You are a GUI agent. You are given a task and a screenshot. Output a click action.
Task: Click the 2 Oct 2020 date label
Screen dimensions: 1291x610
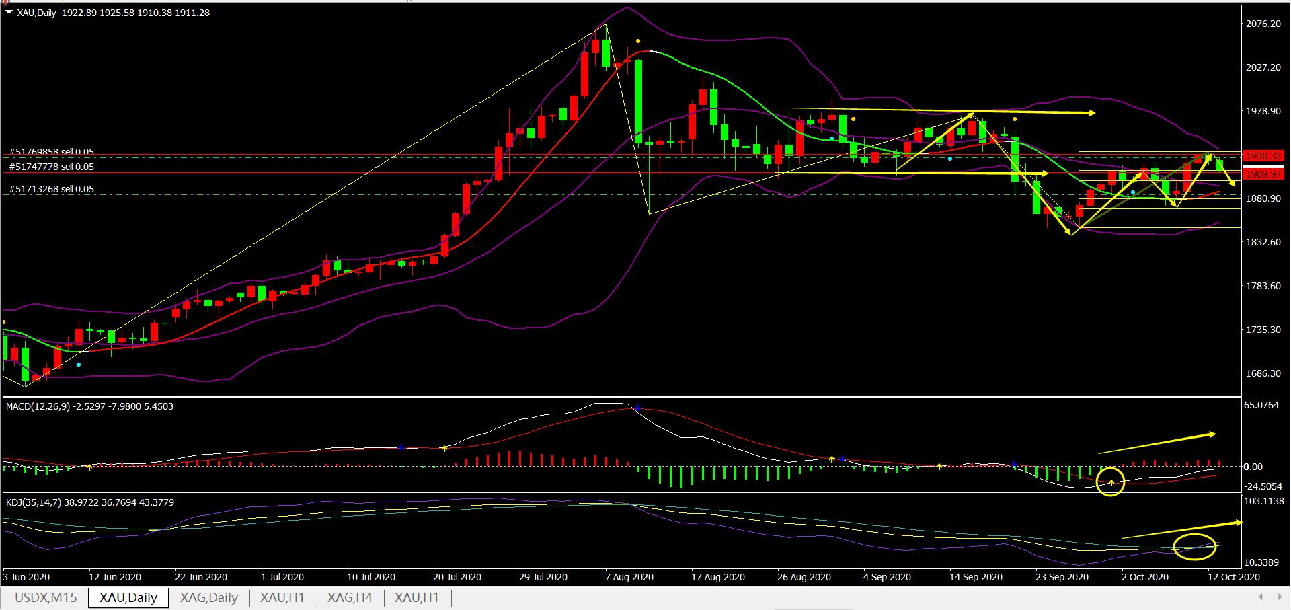click(x=1145, y=577)
